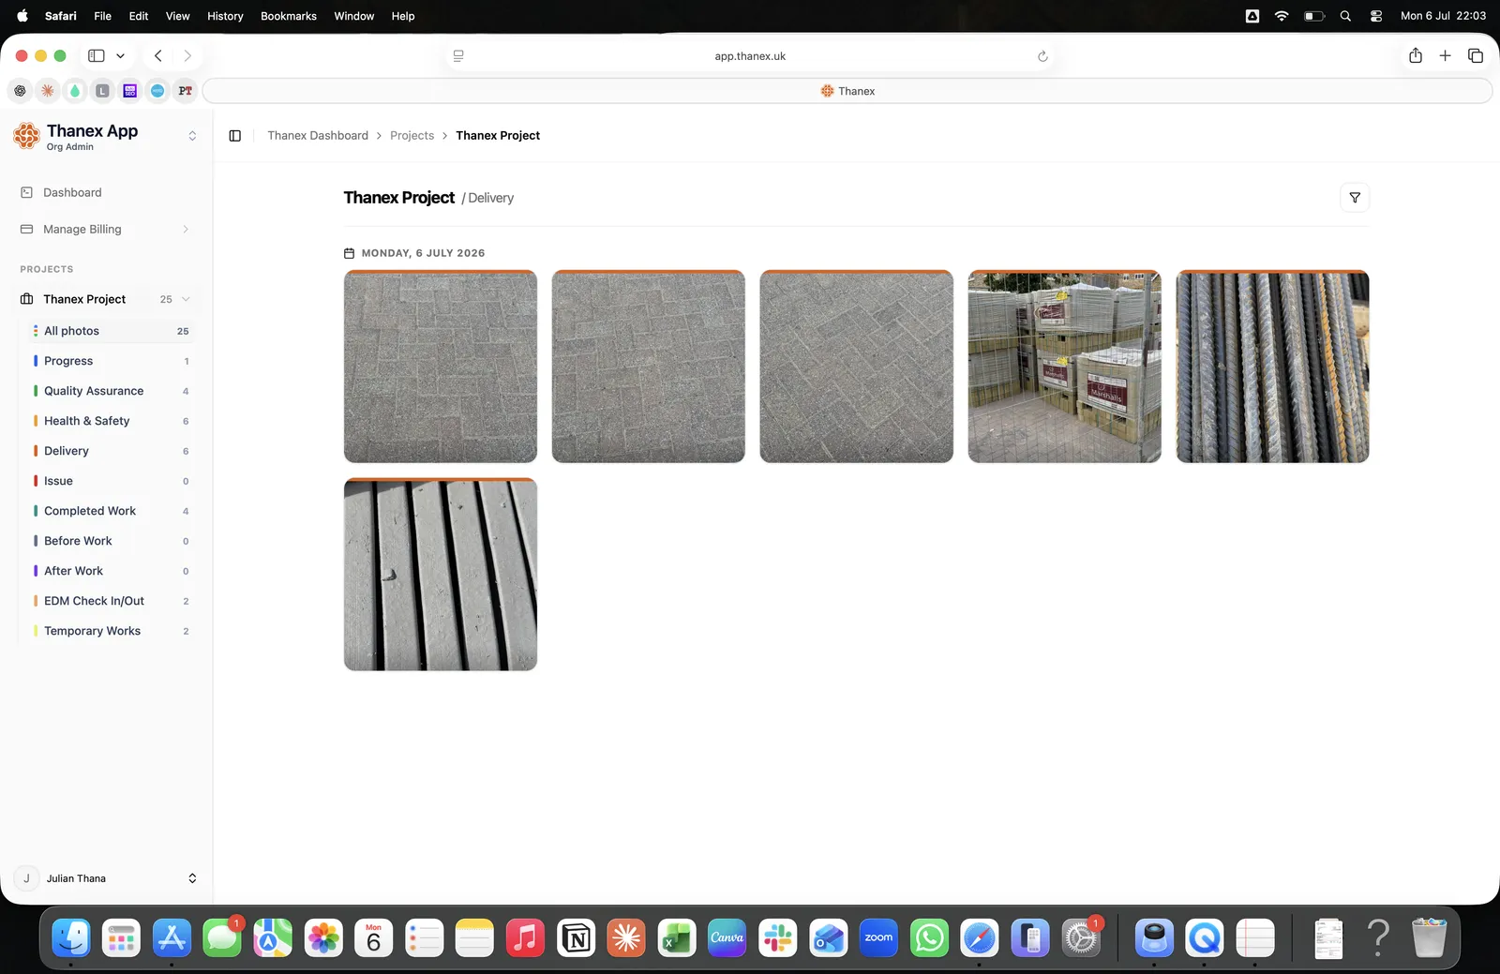1500x974 pixels.
Task: Open the teal droplet pinned tab
Action: (75, 91)
